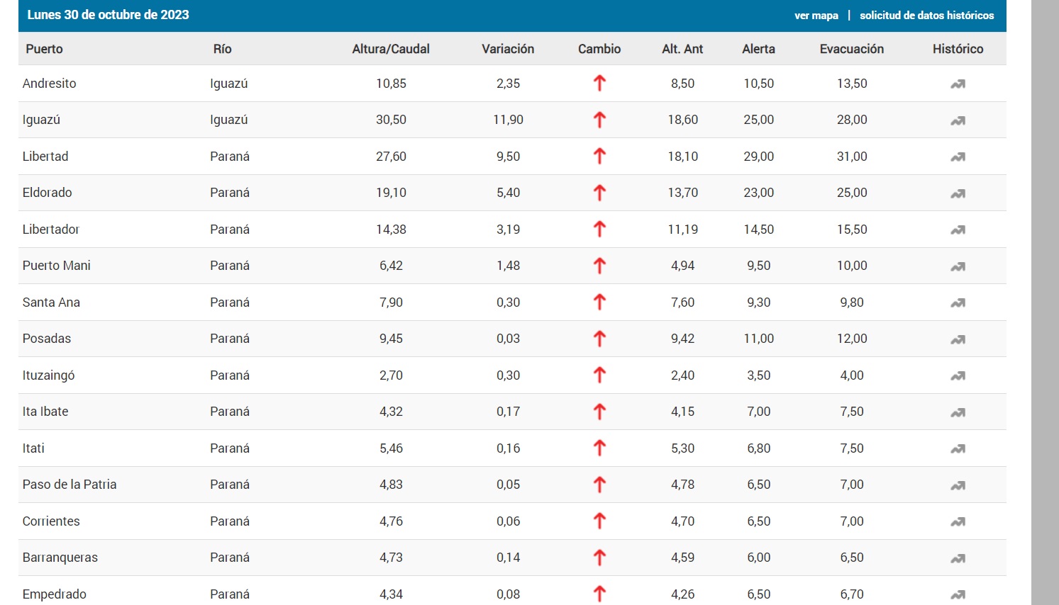Select the port name Barranqueras

click(60, 558)
